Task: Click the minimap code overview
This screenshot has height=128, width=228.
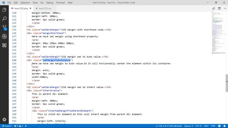Action: [218, 33]
